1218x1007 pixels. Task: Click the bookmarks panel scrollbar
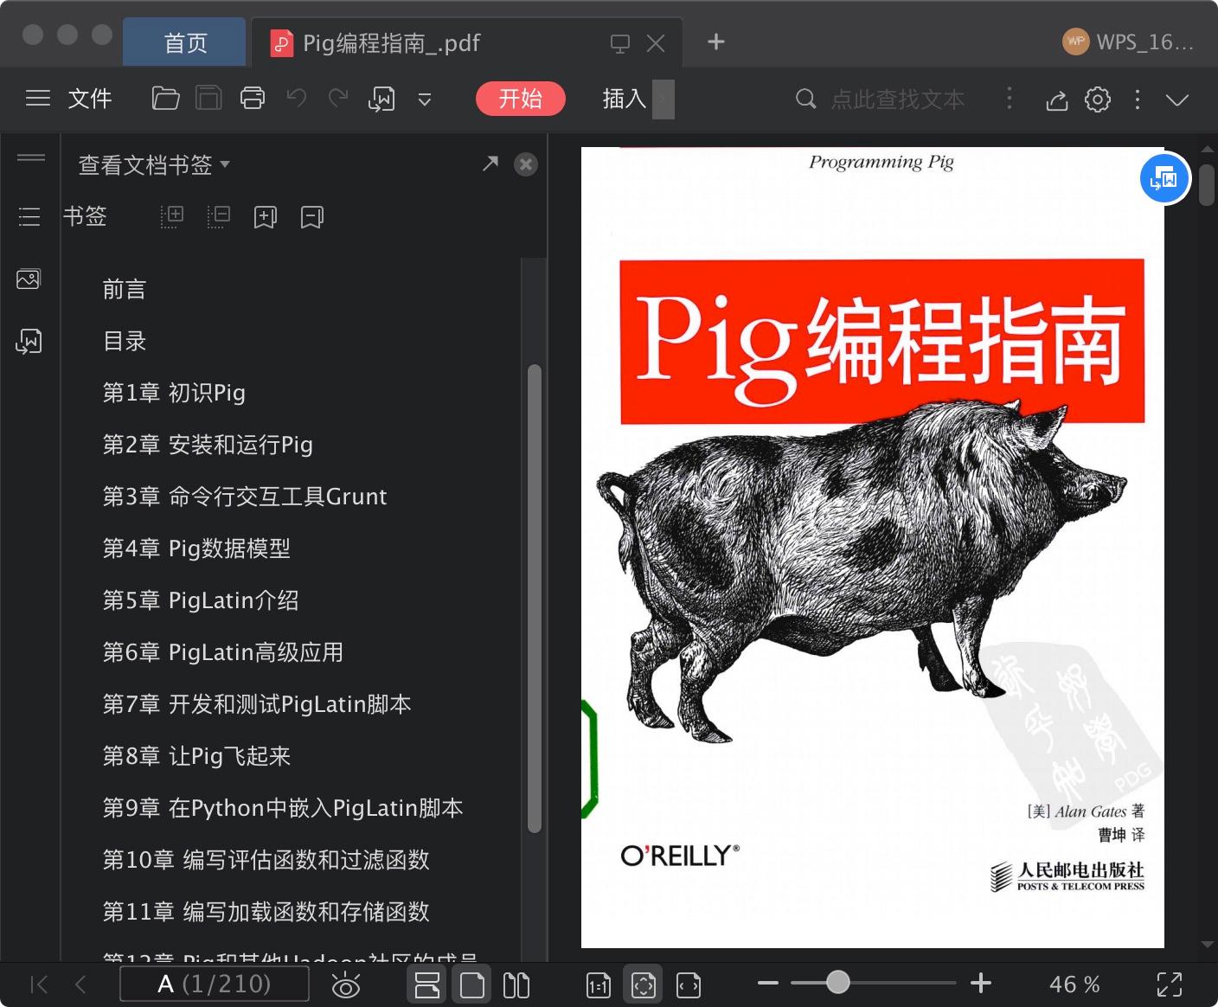535,599
